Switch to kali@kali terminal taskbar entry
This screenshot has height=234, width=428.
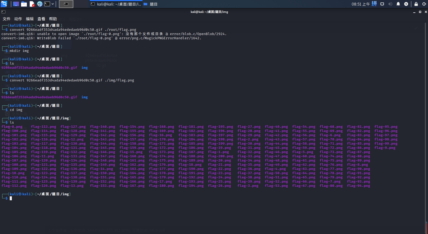116,4
